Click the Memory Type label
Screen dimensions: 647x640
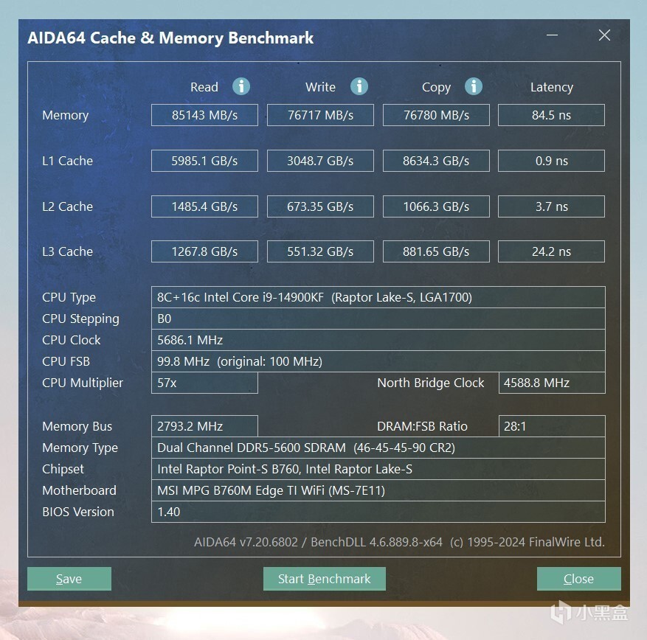pos(80,448)
